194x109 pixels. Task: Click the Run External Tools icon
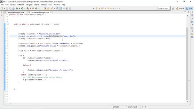pyautogui.click(x=28, y=8)
